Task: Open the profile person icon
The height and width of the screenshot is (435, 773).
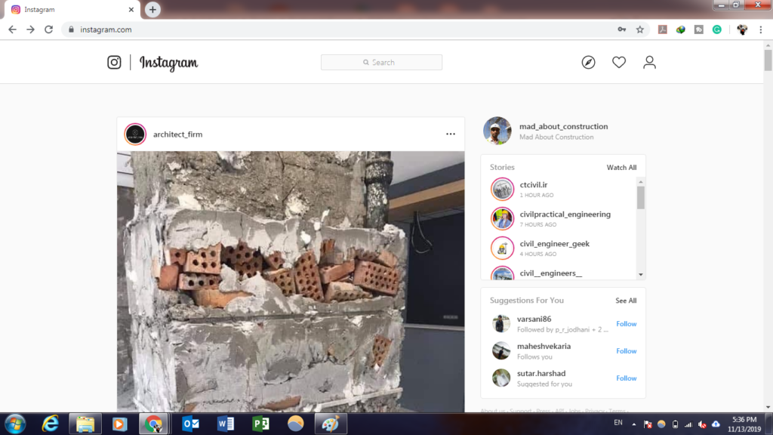Action: (649, 63)
